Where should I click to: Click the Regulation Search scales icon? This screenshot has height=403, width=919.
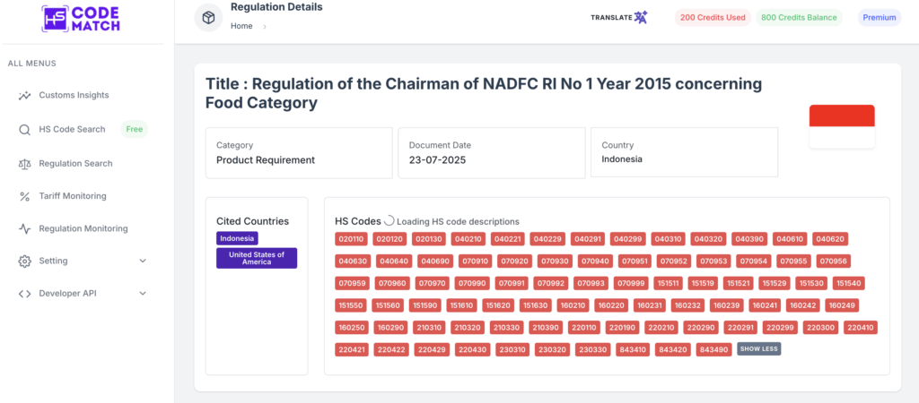pos(24,164)
